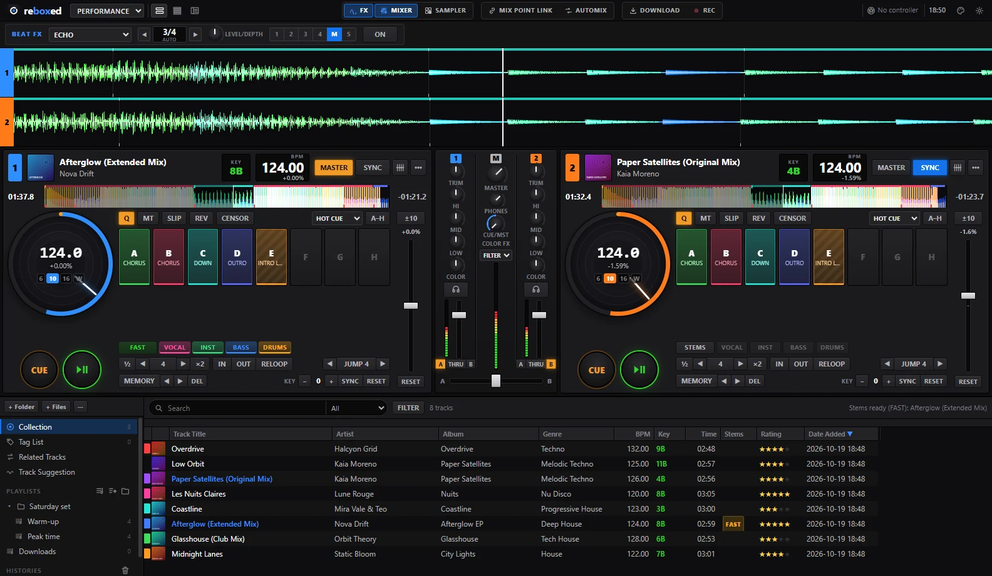
Task: Play or pause deck 1
Action: (x=82, y=370)
